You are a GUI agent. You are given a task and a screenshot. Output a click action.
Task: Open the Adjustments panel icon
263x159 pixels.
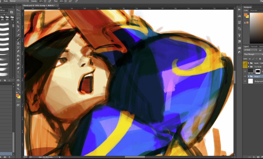(x=239, y=52)
